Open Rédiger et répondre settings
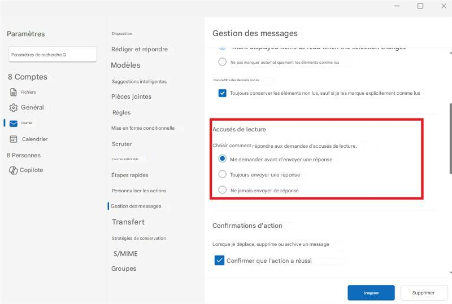The image size is (452, 304). click(140, 49)
